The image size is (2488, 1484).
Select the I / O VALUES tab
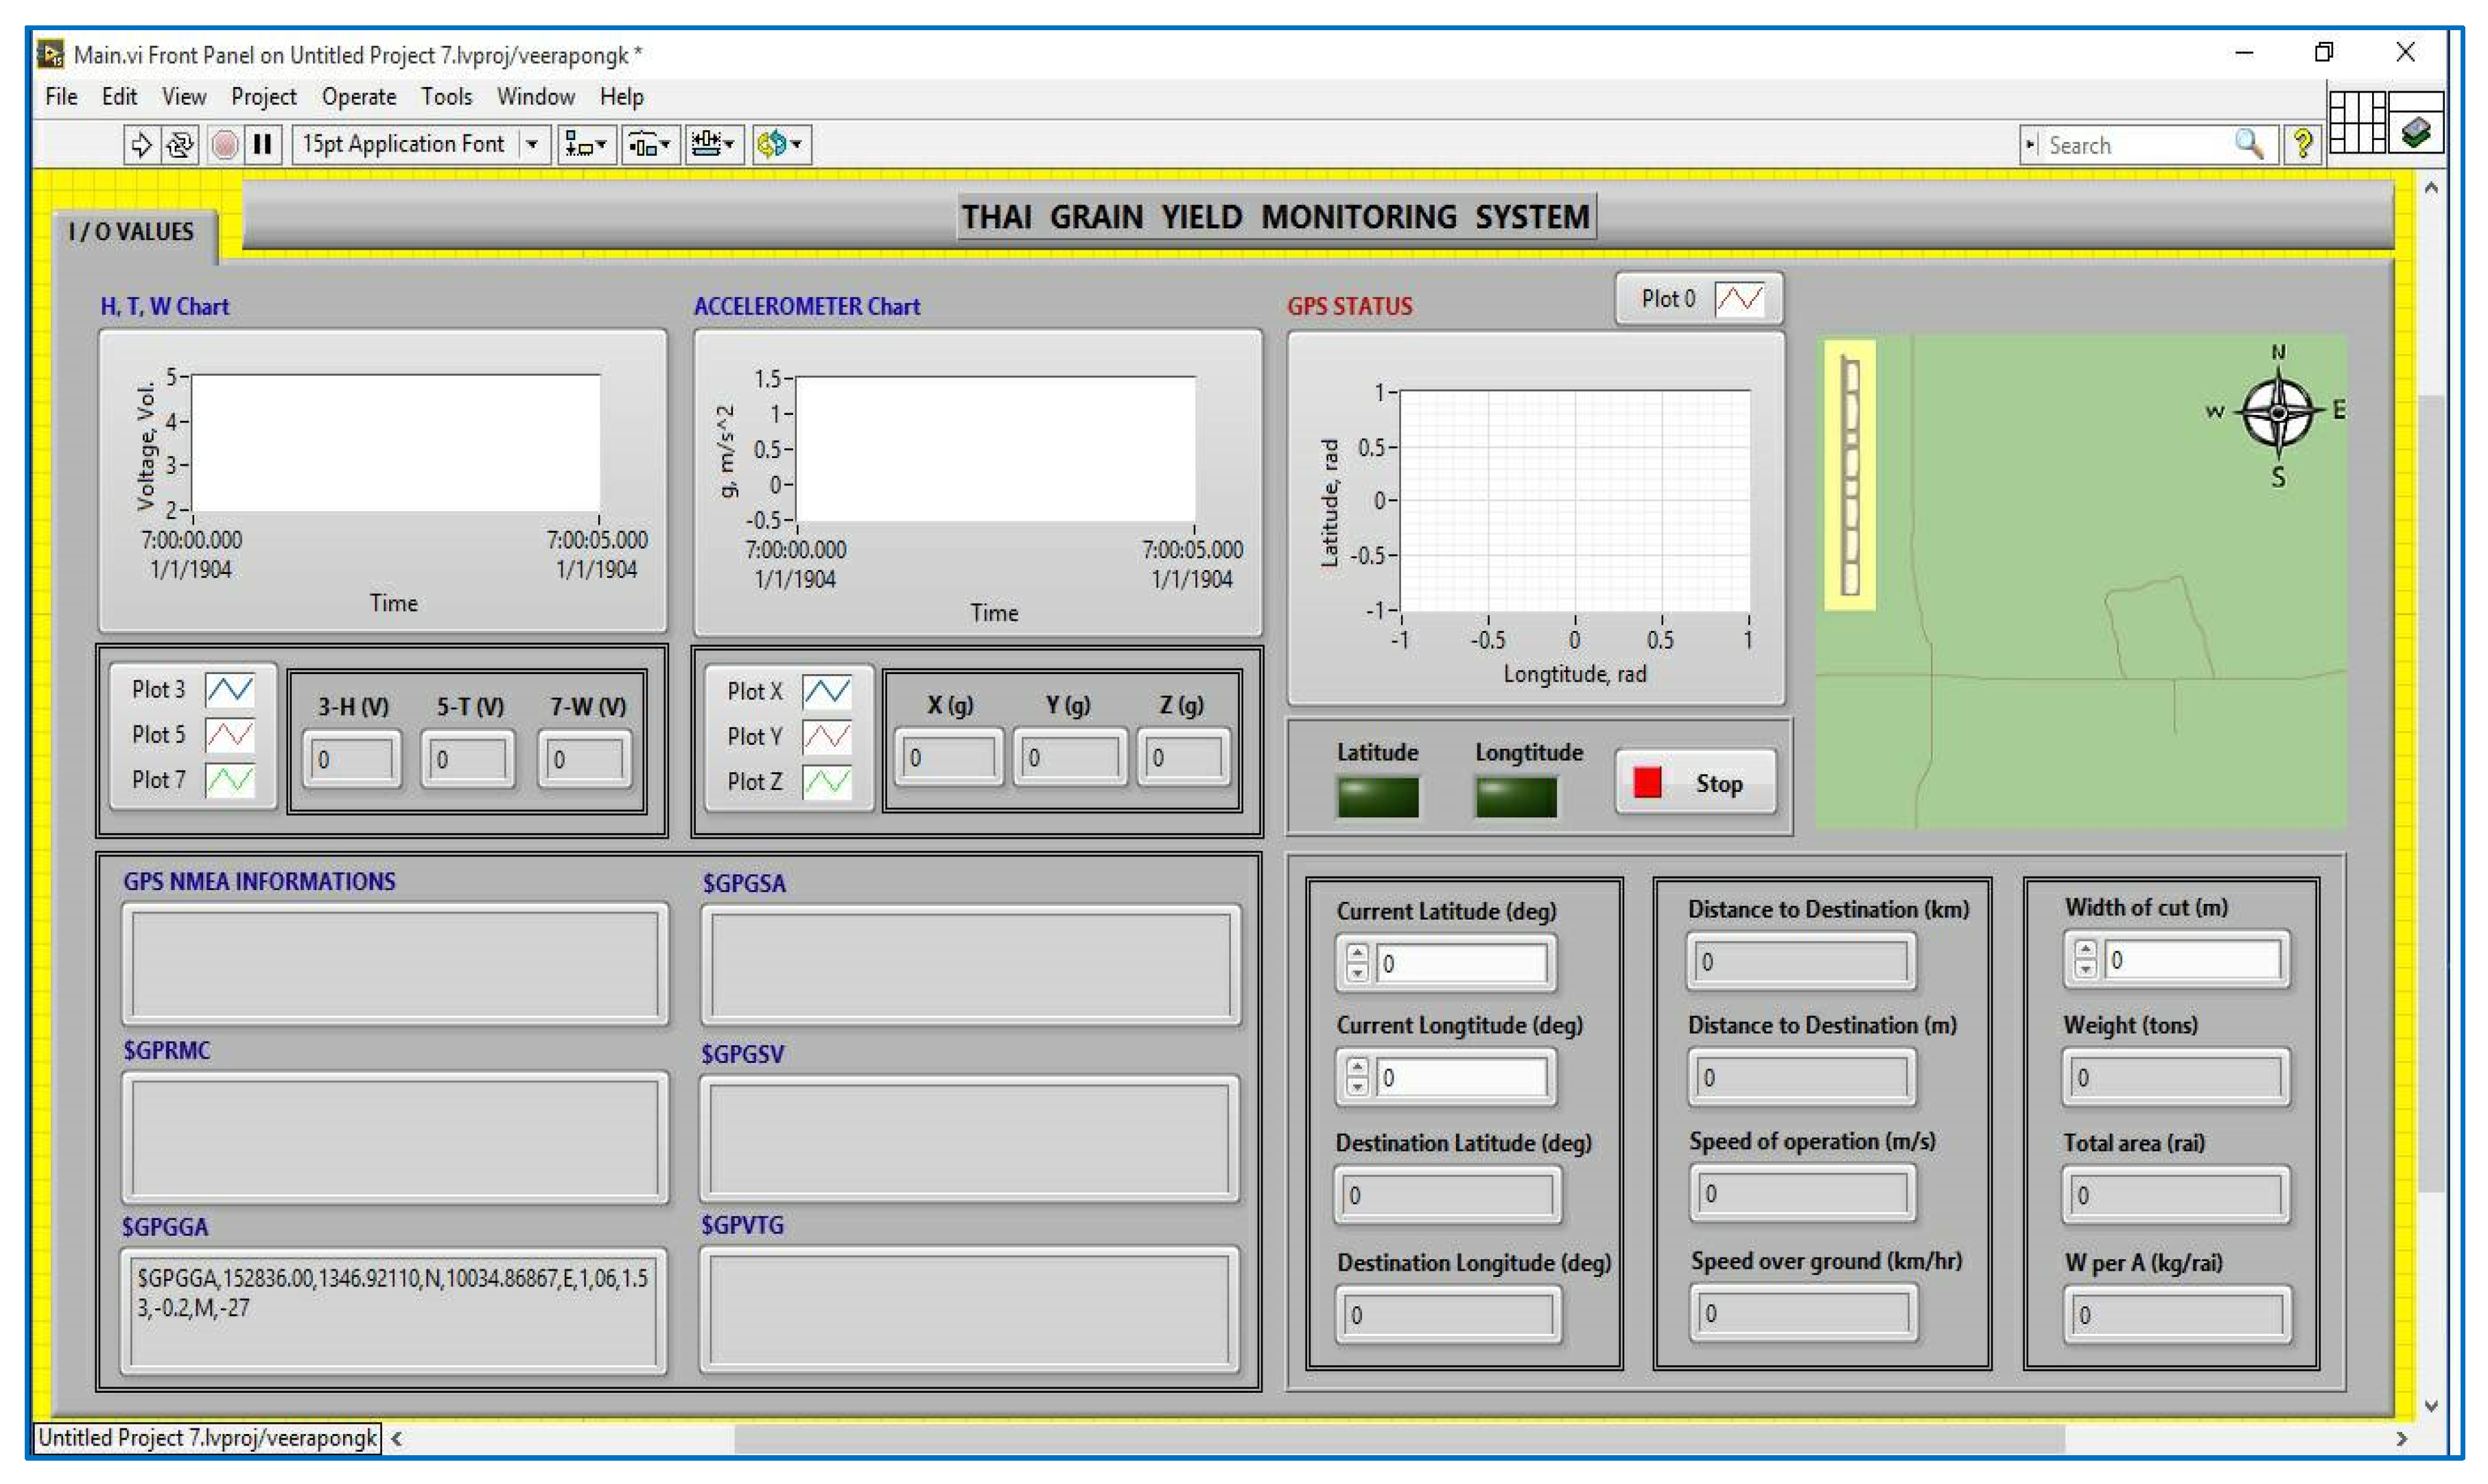[x=131, y=232]
